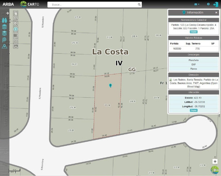Click the geolocation crosshair button
221x176 pixels.
click(x=215, y=161)
